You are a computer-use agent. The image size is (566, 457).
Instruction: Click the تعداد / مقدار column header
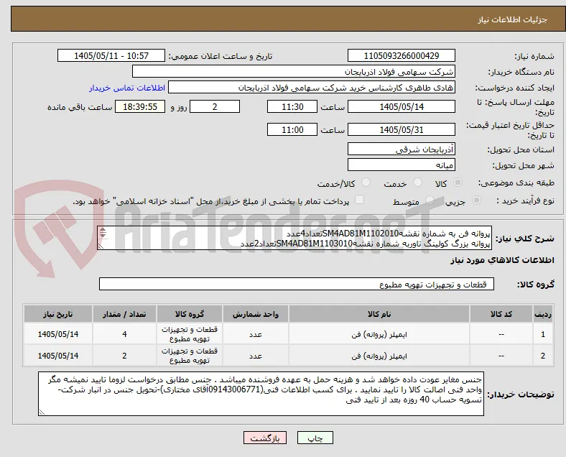[x=124, y=314]
